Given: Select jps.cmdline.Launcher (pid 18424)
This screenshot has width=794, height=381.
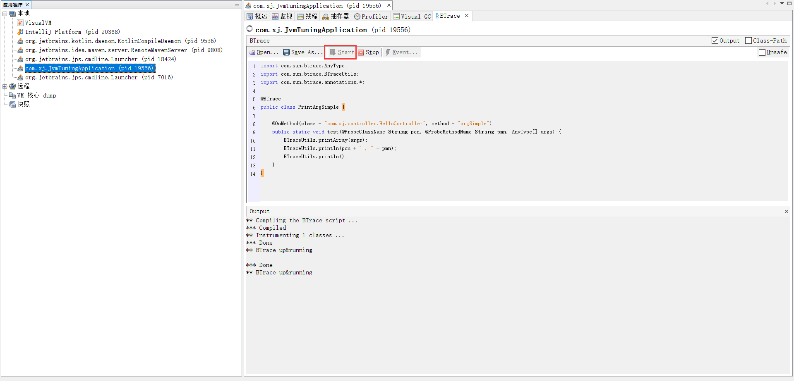Looking at the screenshot, I should point(101,59).
